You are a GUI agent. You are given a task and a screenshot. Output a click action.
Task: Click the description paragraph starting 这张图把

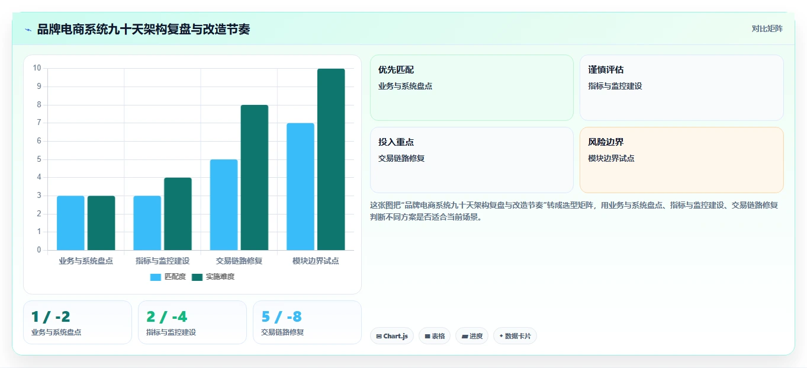[x=574, y=211]
